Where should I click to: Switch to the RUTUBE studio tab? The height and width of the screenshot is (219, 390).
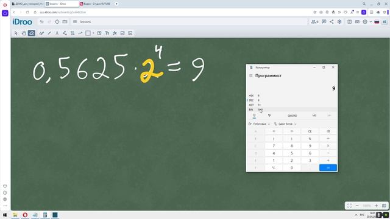click(x=96, y=4)
